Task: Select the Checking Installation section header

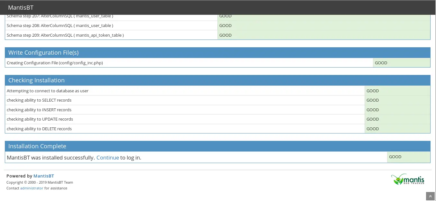Action: [36, 80]
